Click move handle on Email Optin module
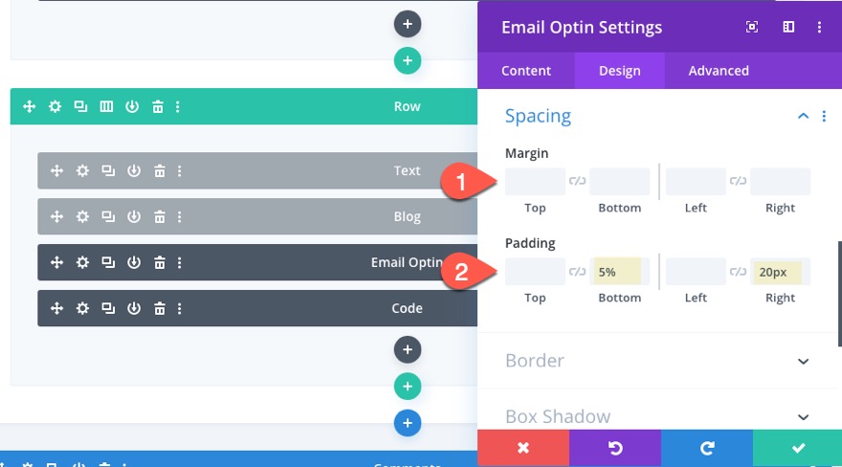 click(x=56, y=263)
